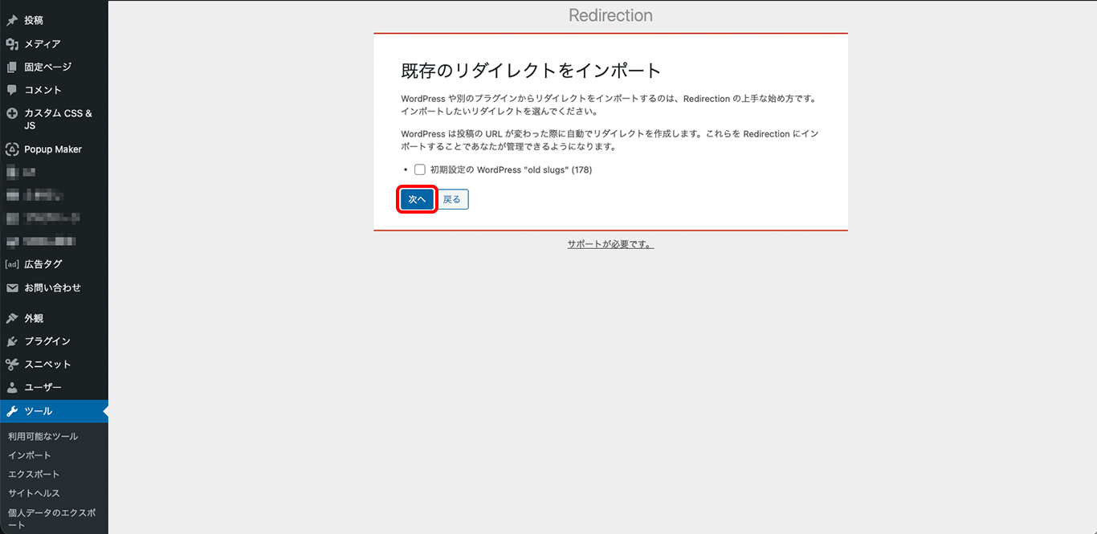This screenshot has width=1097, height=534.
Task: Click the plugin icon beside プラグイン
Action: [x=12, y=341]
